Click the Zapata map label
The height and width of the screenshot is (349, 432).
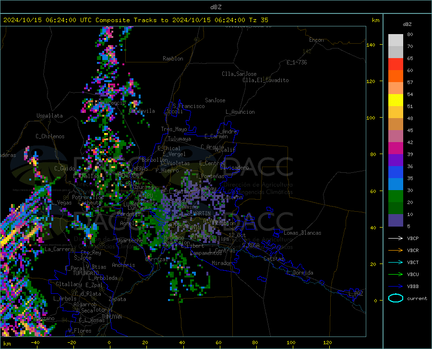pyautogui.click(x=118, y=299)
